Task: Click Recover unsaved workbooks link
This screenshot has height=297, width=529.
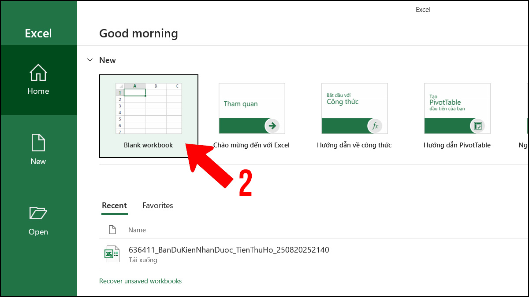Action: [x=140, y=281]
